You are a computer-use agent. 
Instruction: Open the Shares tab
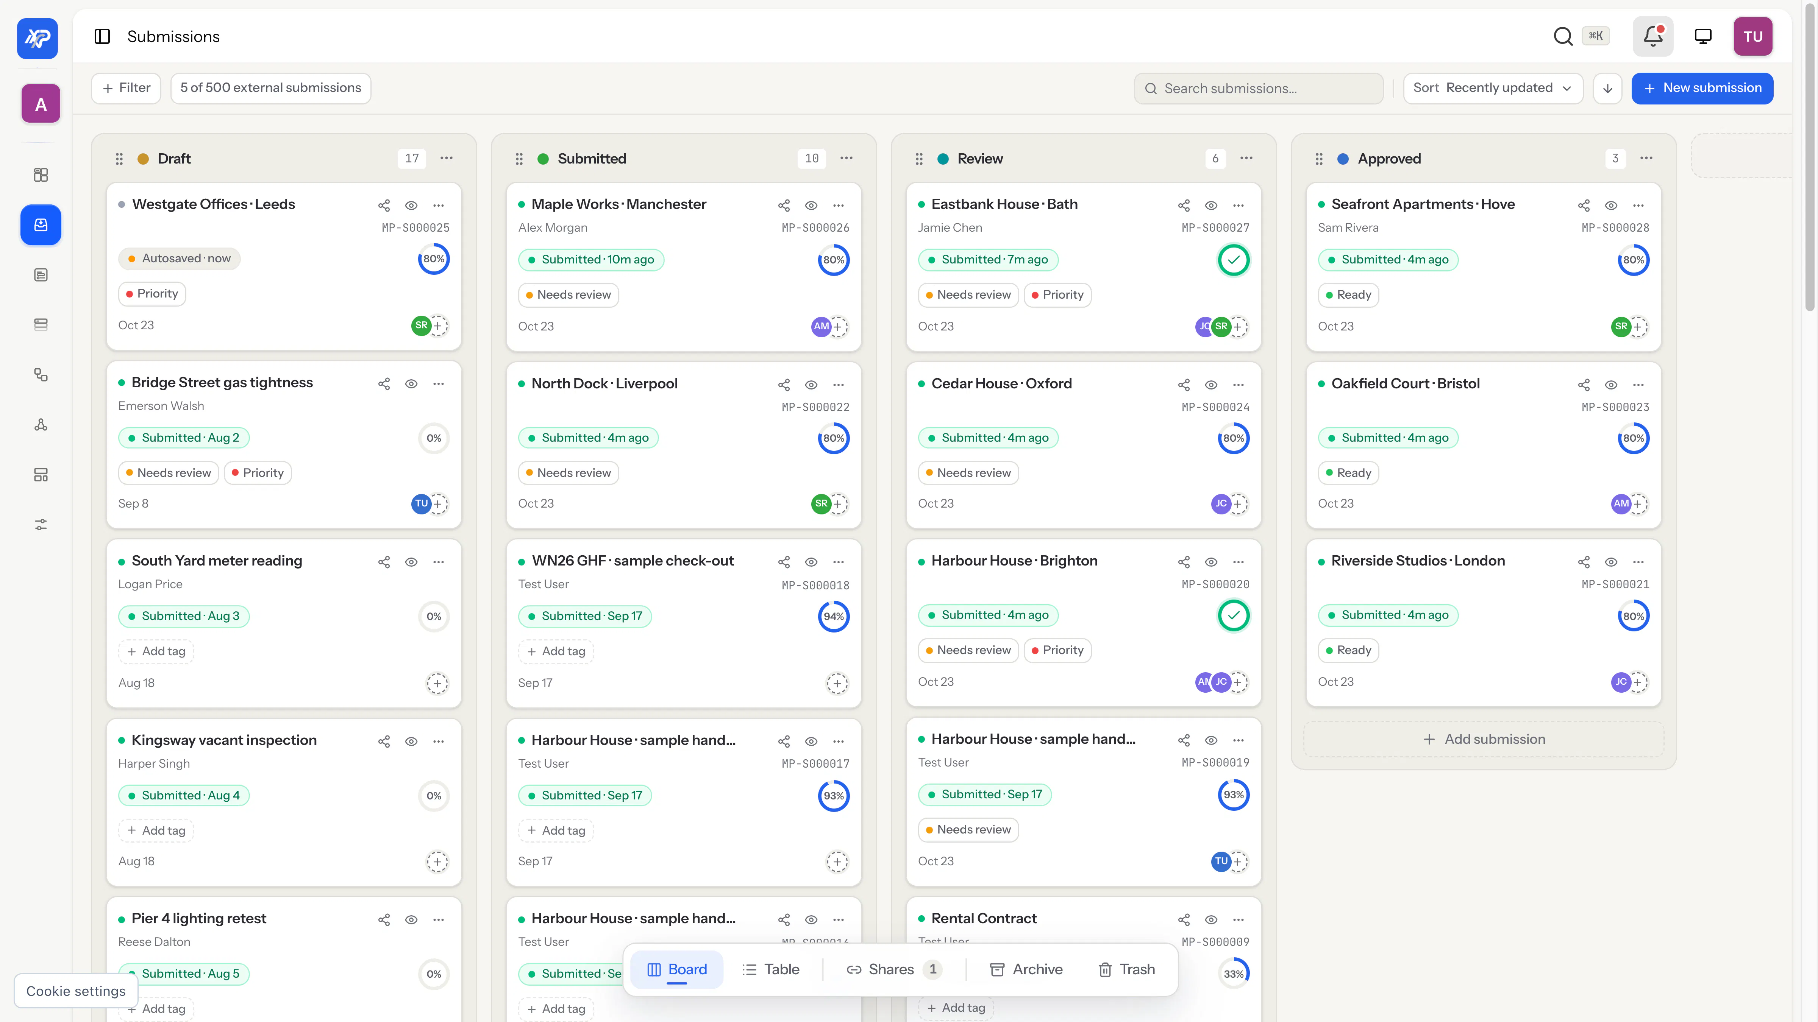pyautogui.click(x=893, y=970)
